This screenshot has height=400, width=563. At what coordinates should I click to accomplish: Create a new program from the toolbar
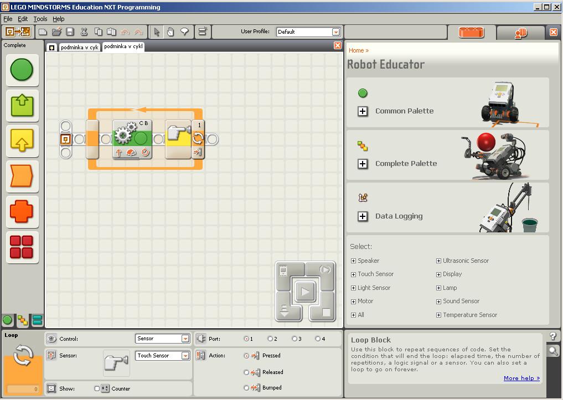(43, 32)
